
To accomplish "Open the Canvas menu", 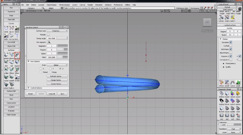I will coord(82,5).
